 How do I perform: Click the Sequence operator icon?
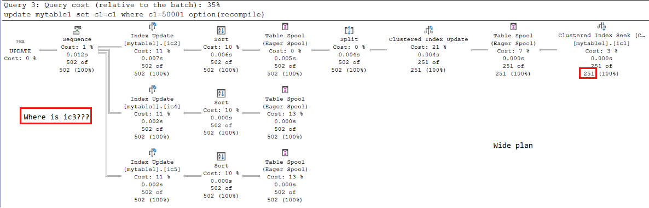point(77,30)
